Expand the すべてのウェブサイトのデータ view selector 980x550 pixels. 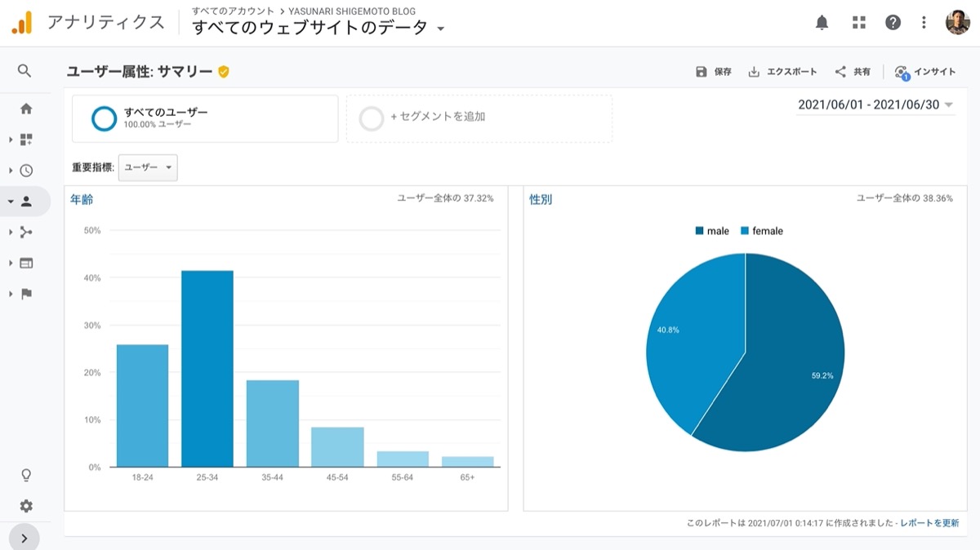coord(318,28)
